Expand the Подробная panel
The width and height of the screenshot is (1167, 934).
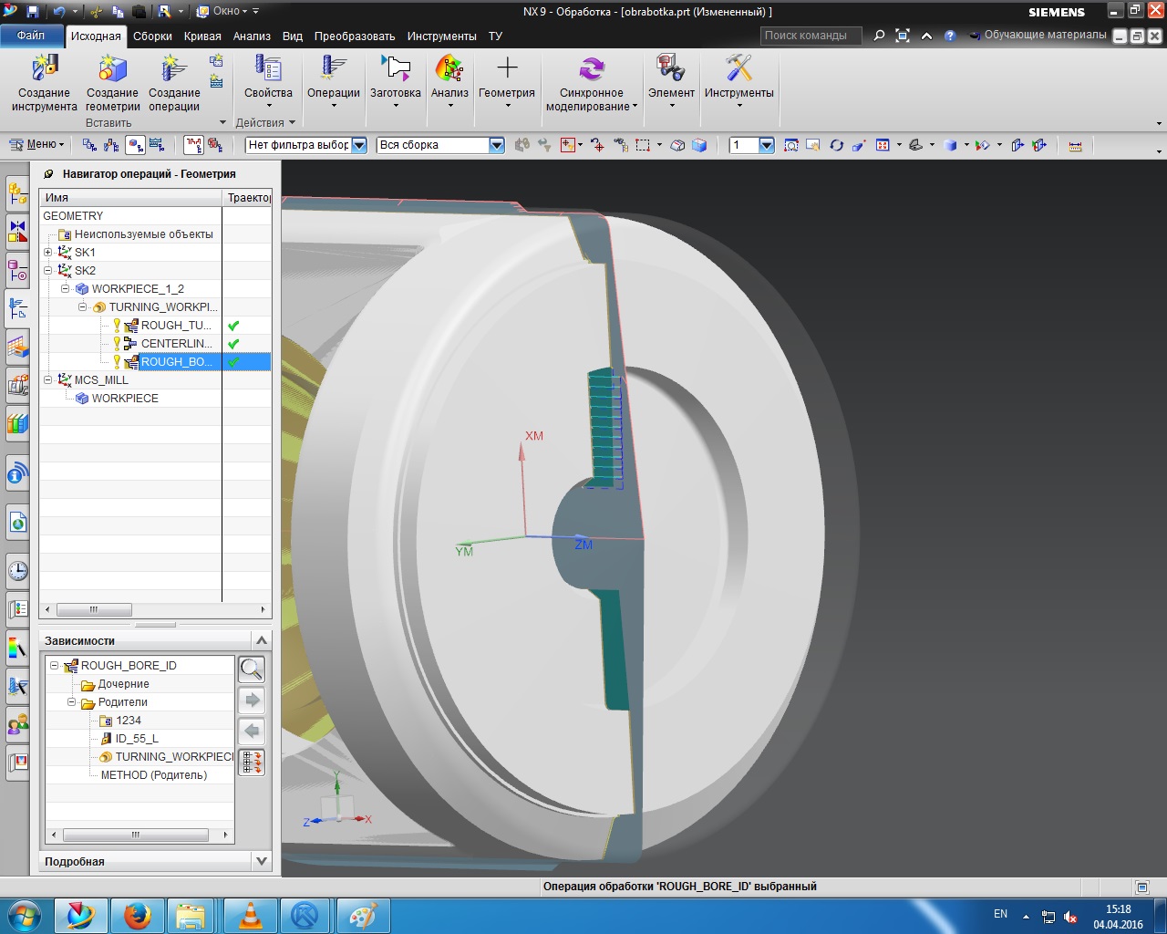coord(262,861)
